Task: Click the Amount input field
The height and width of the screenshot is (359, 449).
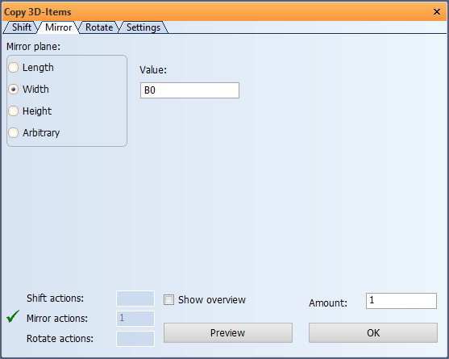Action: 401,301
